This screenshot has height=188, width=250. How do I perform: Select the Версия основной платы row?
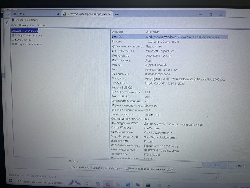click(x=169, y=110)
